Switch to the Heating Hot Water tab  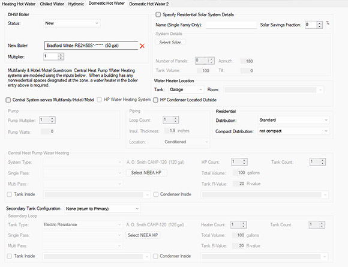tap(19, 4)
